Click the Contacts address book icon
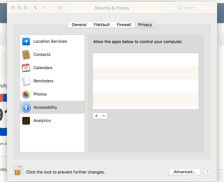This screenshot has width=224, height=182. [x=26, y=54]
